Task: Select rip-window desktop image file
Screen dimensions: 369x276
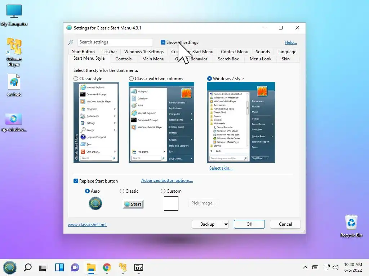Action: [14, 122]
